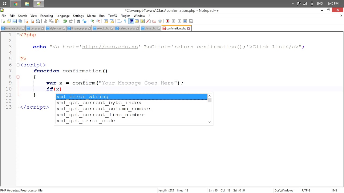Collapse the script block on line 6

pyautogui.click(x=18, y=65)
